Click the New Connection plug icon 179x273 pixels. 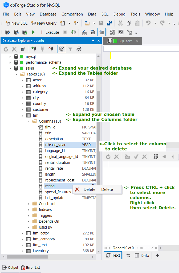(x=34, y=49)
